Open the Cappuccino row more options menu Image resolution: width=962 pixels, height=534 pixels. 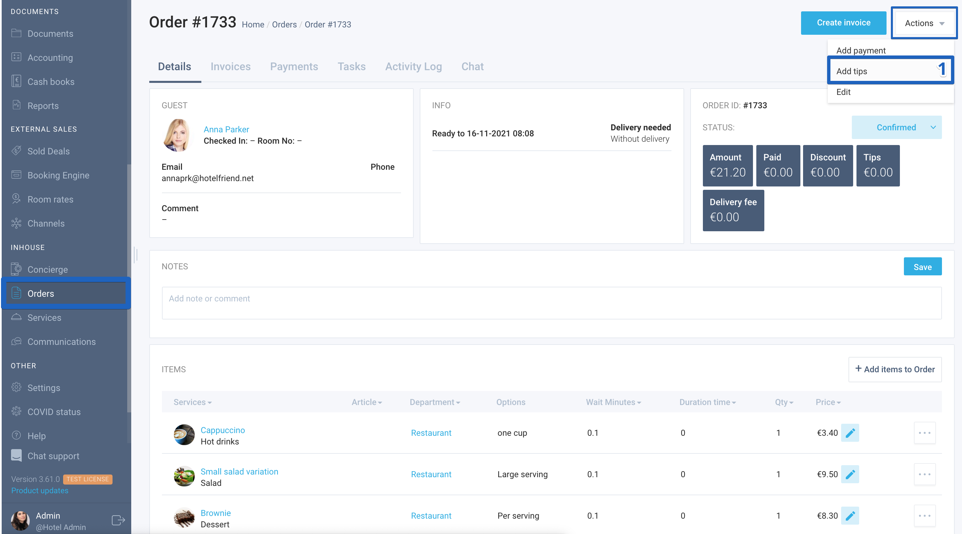925,433
